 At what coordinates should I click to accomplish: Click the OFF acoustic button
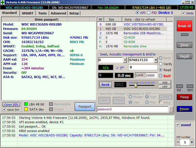(165, 87)
